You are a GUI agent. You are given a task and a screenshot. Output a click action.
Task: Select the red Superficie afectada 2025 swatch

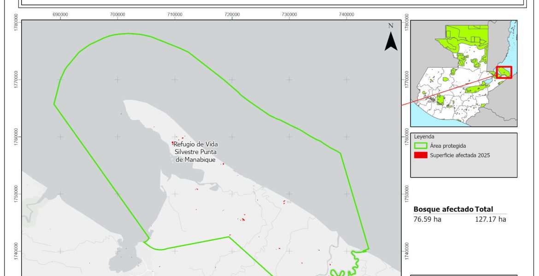(421, 155)
